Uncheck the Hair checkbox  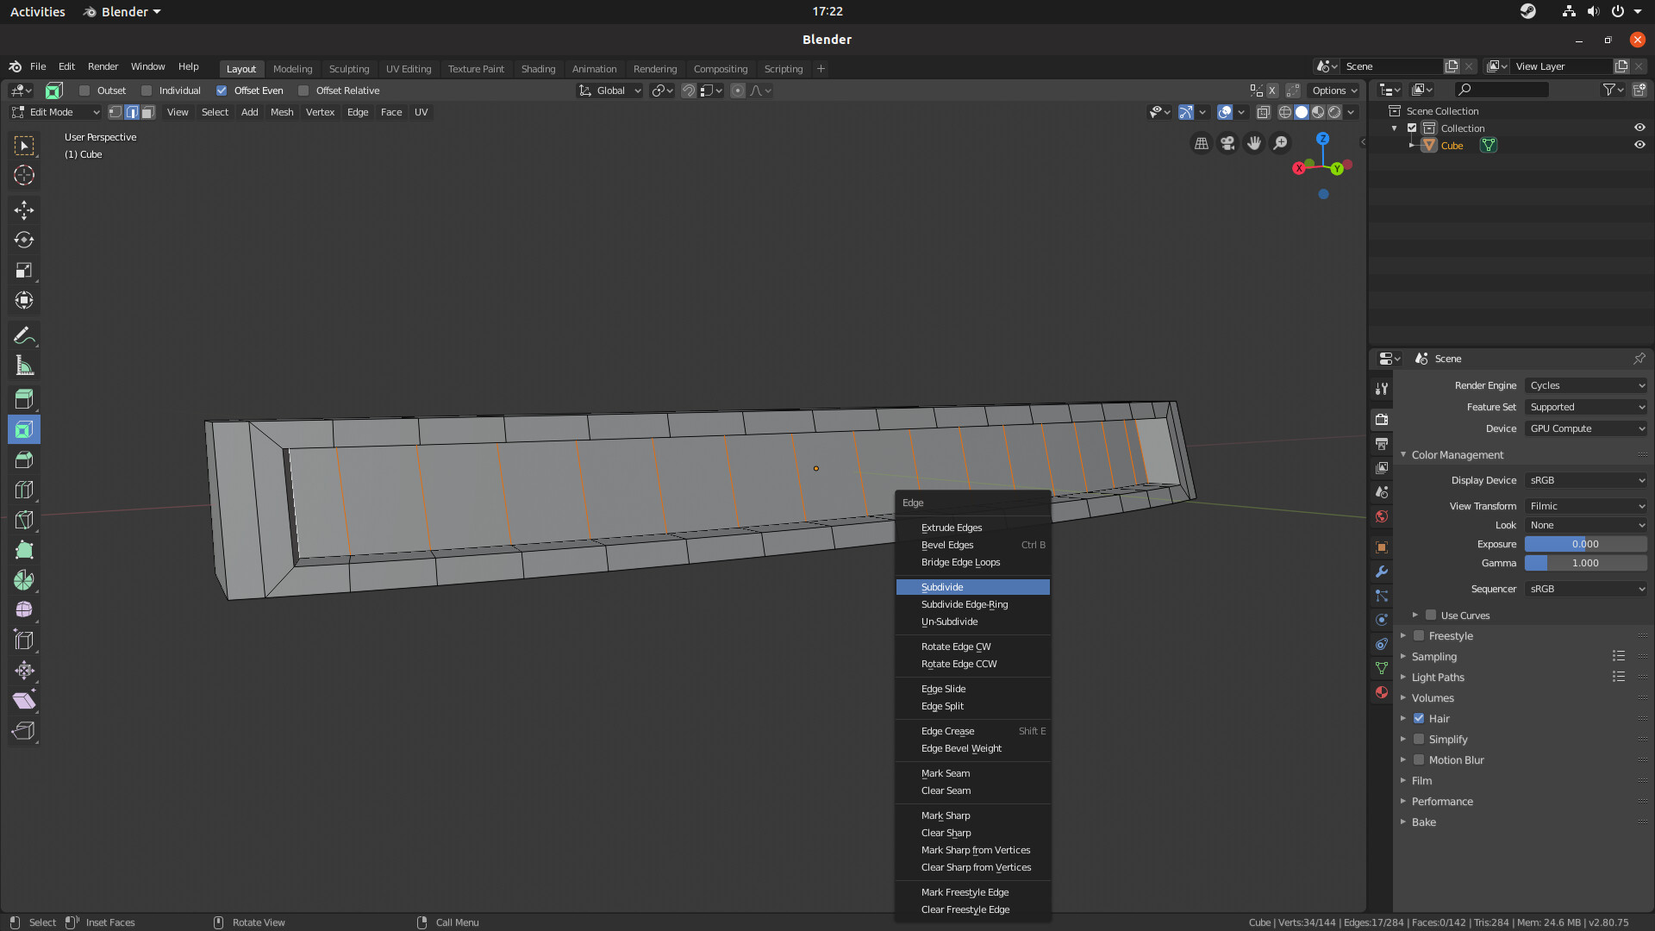[1419, 718]
